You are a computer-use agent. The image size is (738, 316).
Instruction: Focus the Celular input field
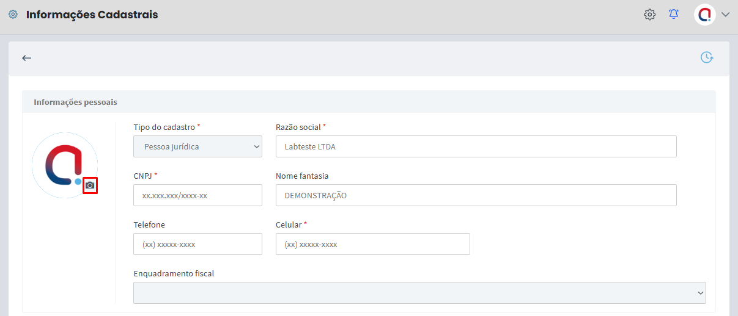click(x=372, y=244)
